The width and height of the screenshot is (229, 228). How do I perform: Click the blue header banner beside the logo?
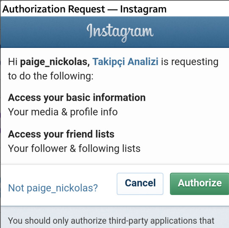point(44,32)
